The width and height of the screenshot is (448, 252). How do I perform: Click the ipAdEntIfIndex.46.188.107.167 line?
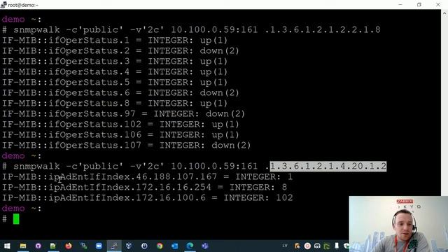(x=148, y=177)
